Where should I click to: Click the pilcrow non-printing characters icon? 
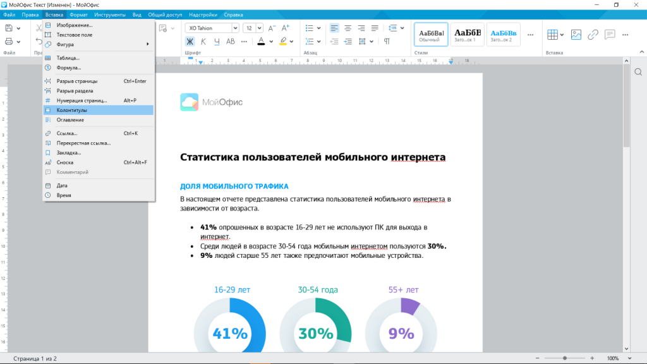387,42
